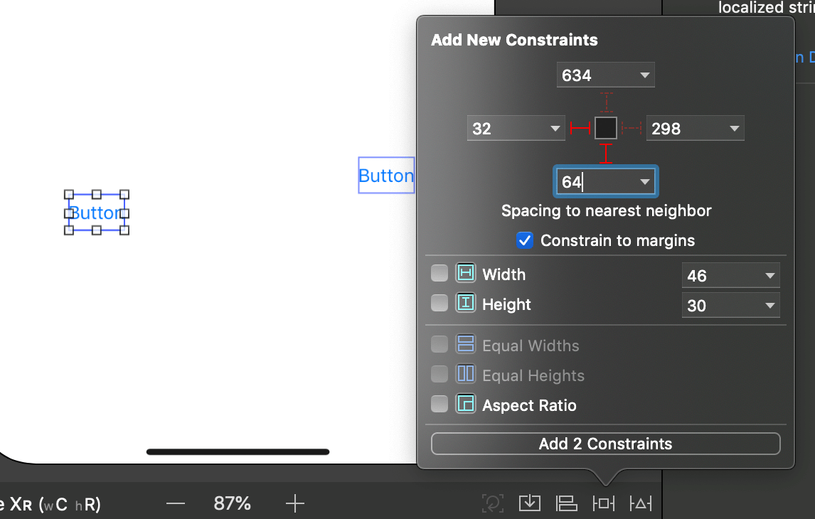815x519 pixels.
Task: Zoom out the canvas with minus button
Action: pyautogui.click(x=176, y=504)
